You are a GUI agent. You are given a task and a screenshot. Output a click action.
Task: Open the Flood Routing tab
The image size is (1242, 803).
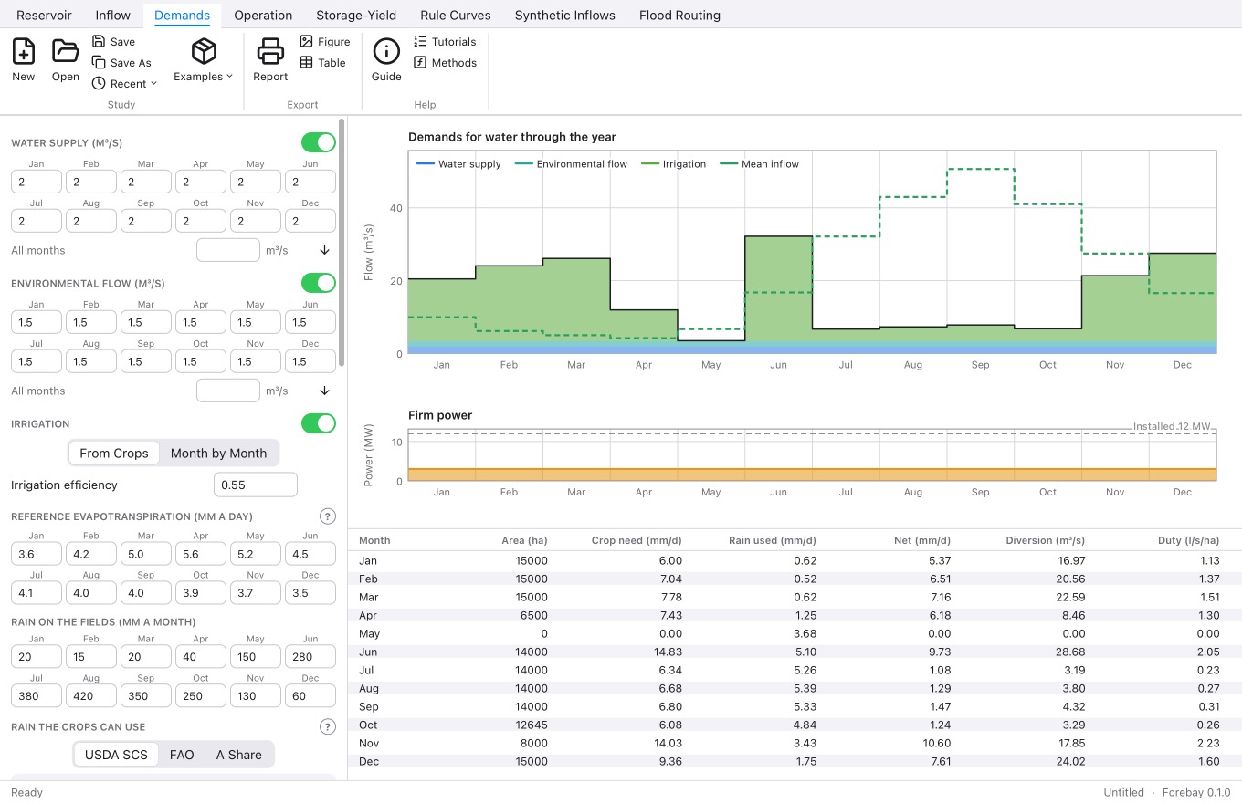679,15
